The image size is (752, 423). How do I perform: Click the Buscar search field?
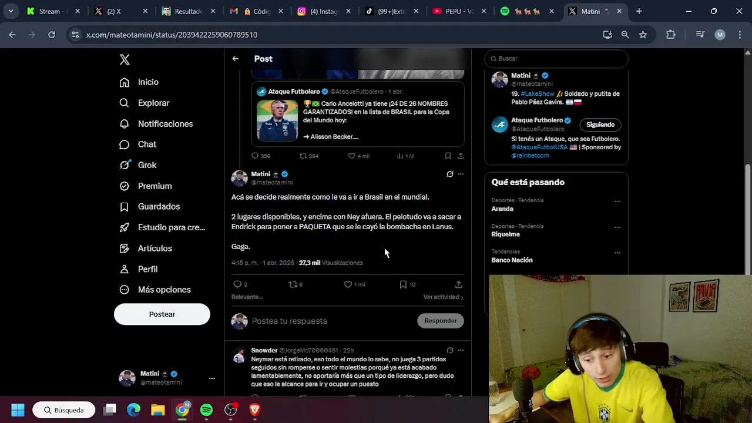[556, 59]
